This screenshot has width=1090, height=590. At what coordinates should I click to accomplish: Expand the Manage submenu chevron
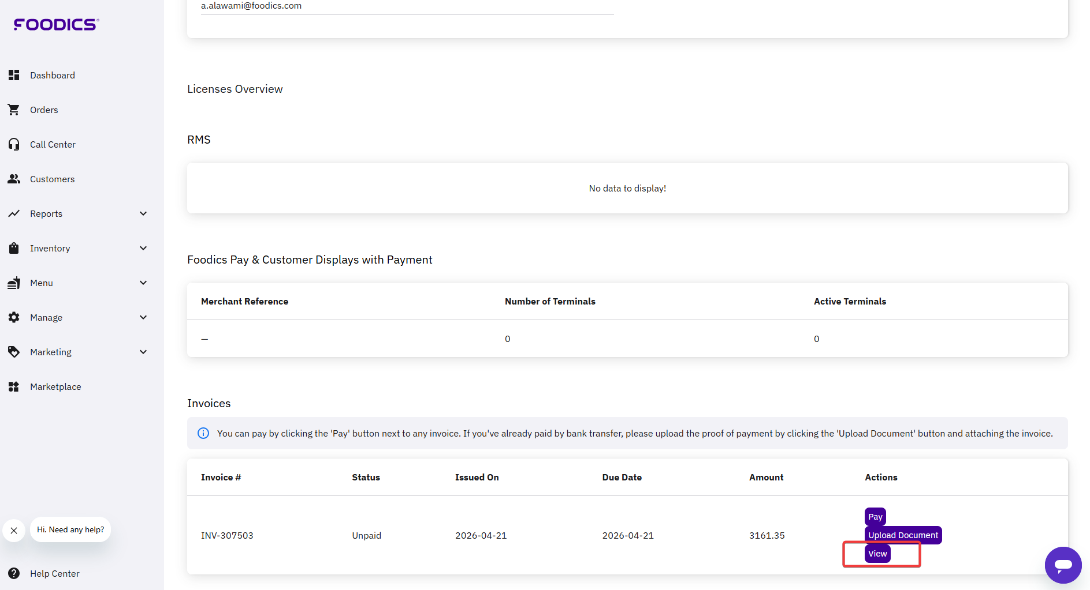point(143,317)
